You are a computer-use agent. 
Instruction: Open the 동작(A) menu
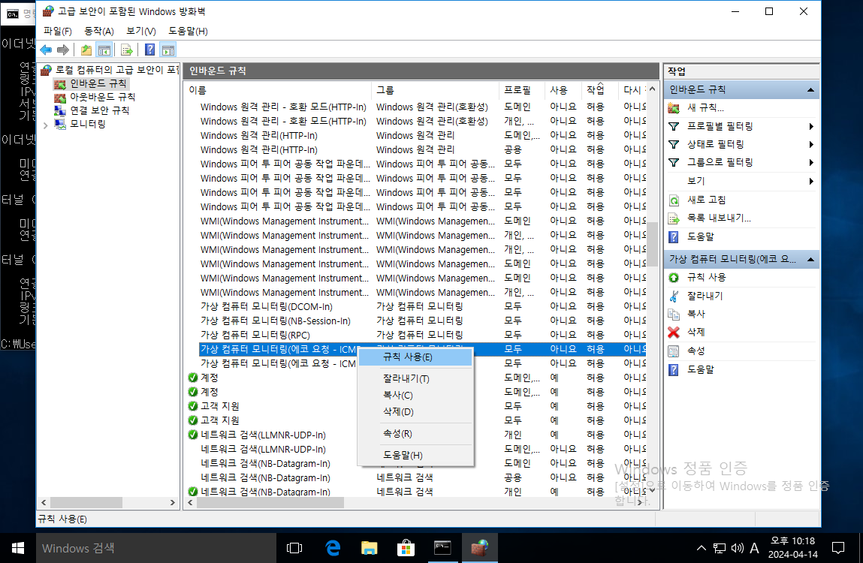(x=99, y=32)
